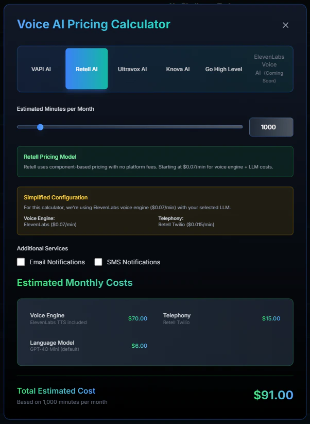The height and width of the screenshot is (424, 310).
Task: Click the Estimated Monthly Costs heading
Action: (75, 283)
